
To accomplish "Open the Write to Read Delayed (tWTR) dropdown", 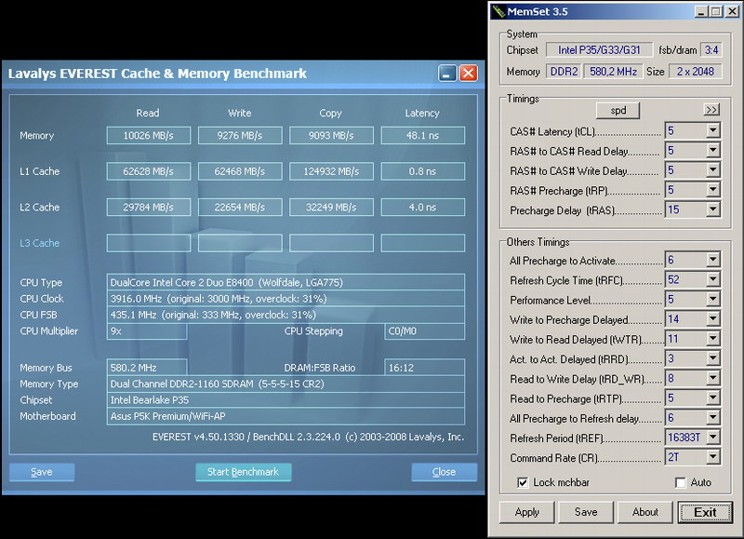I will coord(712,339).
